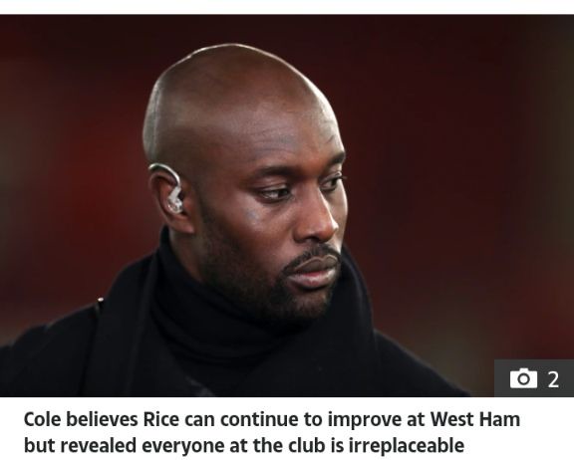Click the word "irreplaceable" in caption
574x460 pixels.
[407, 445]
